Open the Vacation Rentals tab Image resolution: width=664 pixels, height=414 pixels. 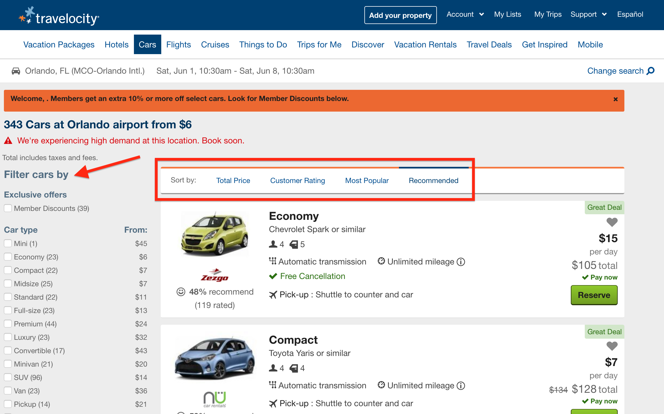click(x=425, y=45)
